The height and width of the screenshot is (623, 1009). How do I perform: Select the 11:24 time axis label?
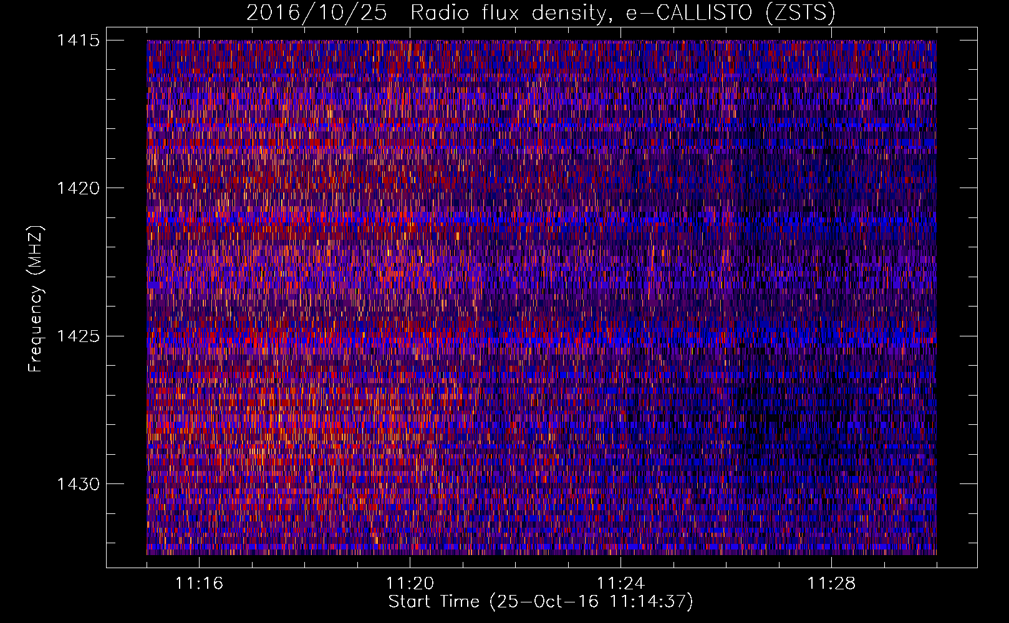point(621,584)
